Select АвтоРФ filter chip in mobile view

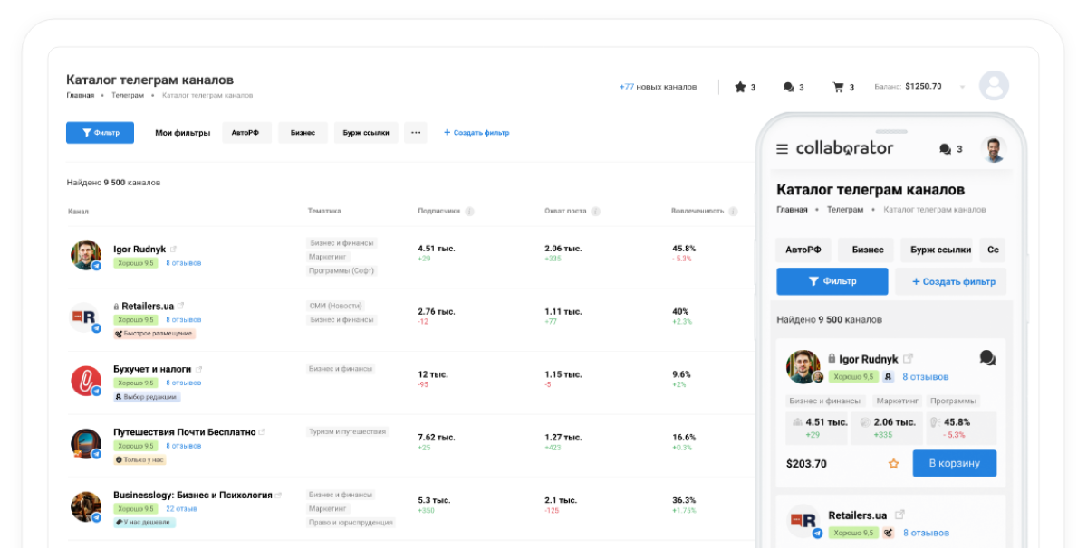pyautogui.click(x=803, y=250)
